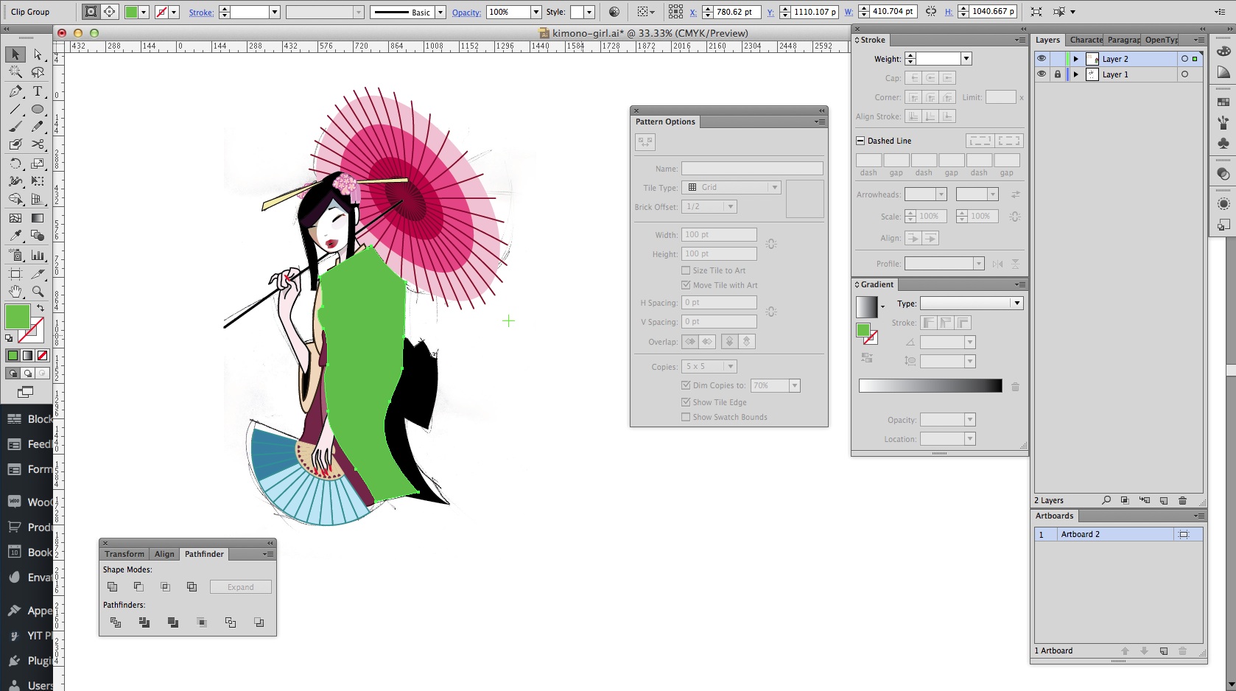Activate the Hand tool
This screenshot has width=1236, height=691.
click(15, 292)
